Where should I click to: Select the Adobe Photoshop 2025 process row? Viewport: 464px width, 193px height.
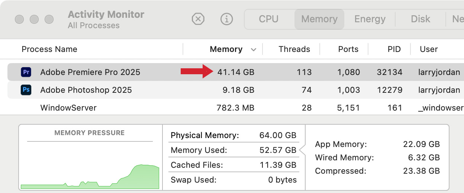coord(236,90)
